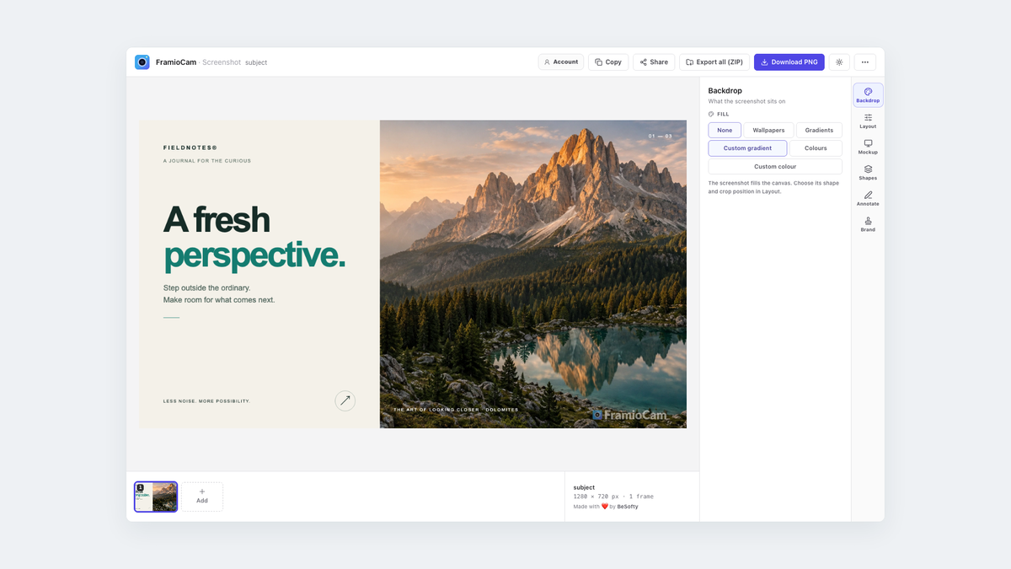The height and width of the screenshot is (569, 1011).
Task: Open the Shapes panel
Action: 868,173
